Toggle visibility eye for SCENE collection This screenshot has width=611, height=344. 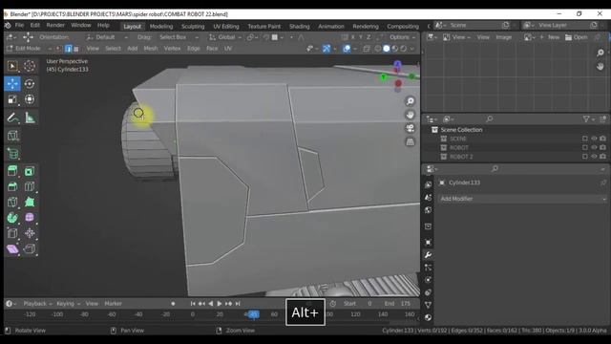click(594, 139)
